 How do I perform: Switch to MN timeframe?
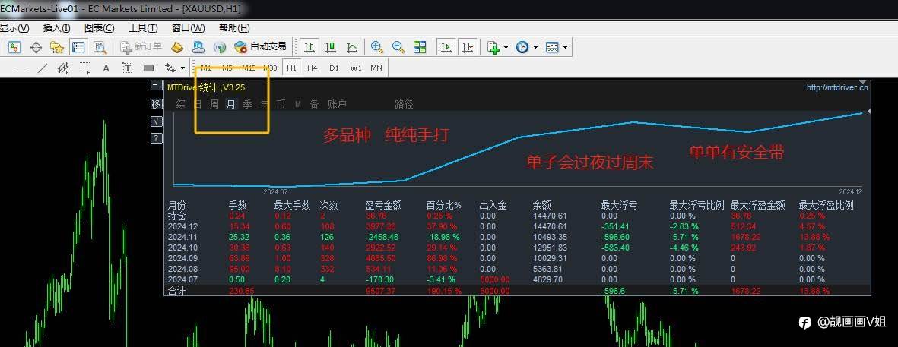click(376, 68)
